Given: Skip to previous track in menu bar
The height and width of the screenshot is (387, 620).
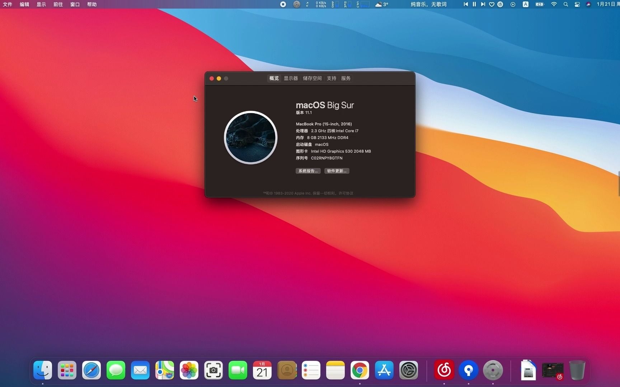Looking at the screenshot, I should [466, 4].
